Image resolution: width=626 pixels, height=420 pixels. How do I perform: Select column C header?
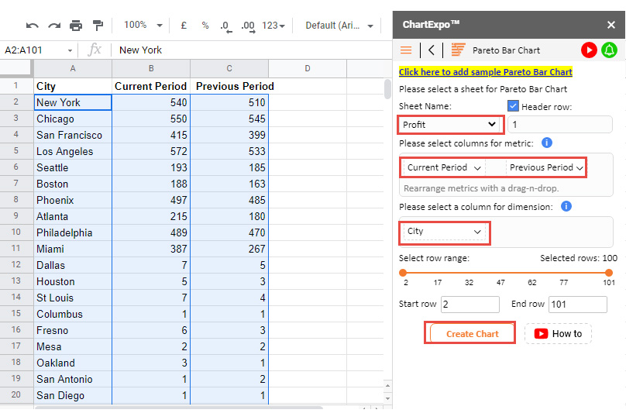pyautogui.click(x=229, y=69)
